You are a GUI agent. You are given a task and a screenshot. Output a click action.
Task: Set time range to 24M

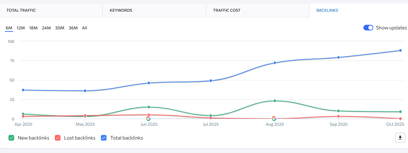click(46, 28)
